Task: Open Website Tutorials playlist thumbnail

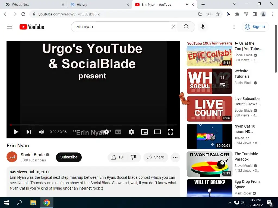Action: (209, 81)
